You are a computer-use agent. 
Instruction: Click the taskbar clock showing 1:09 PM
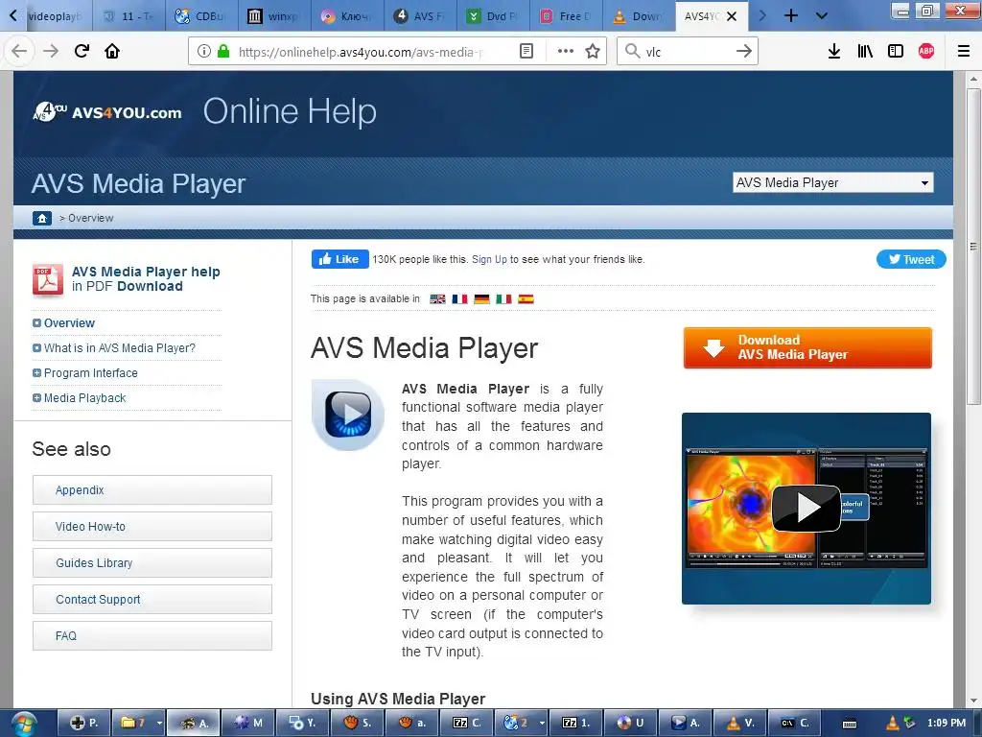(947, 724)
